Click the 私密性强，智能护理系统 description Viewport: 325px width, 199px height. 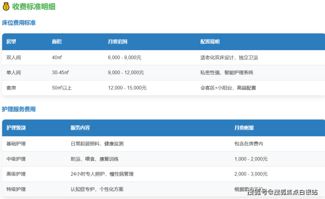click(x=227, y=72)
